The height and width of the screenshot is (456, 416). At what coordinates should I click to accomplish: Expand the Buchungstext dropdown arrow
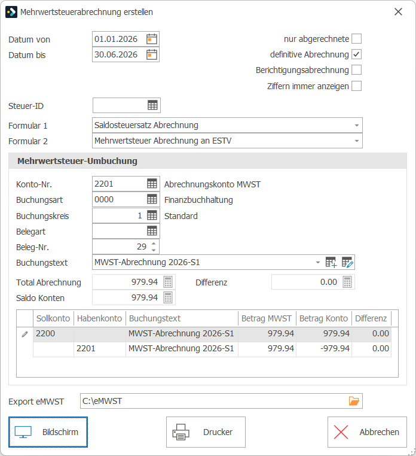tap(318, 262)
